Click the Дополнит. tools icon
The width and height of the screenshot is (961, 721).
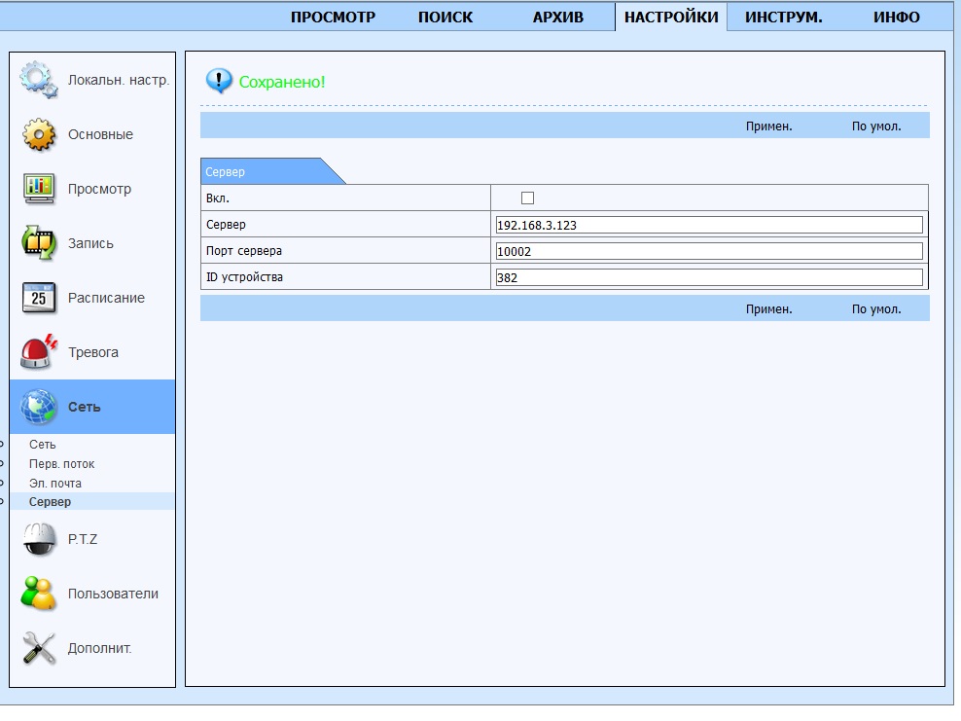(39, 648)
